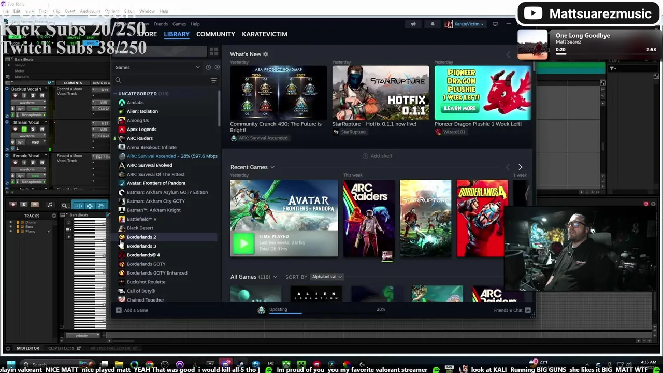Open Chrome from the Windows taskbar
This screenshot has width=663, height=373.
[x=150, y=365]
